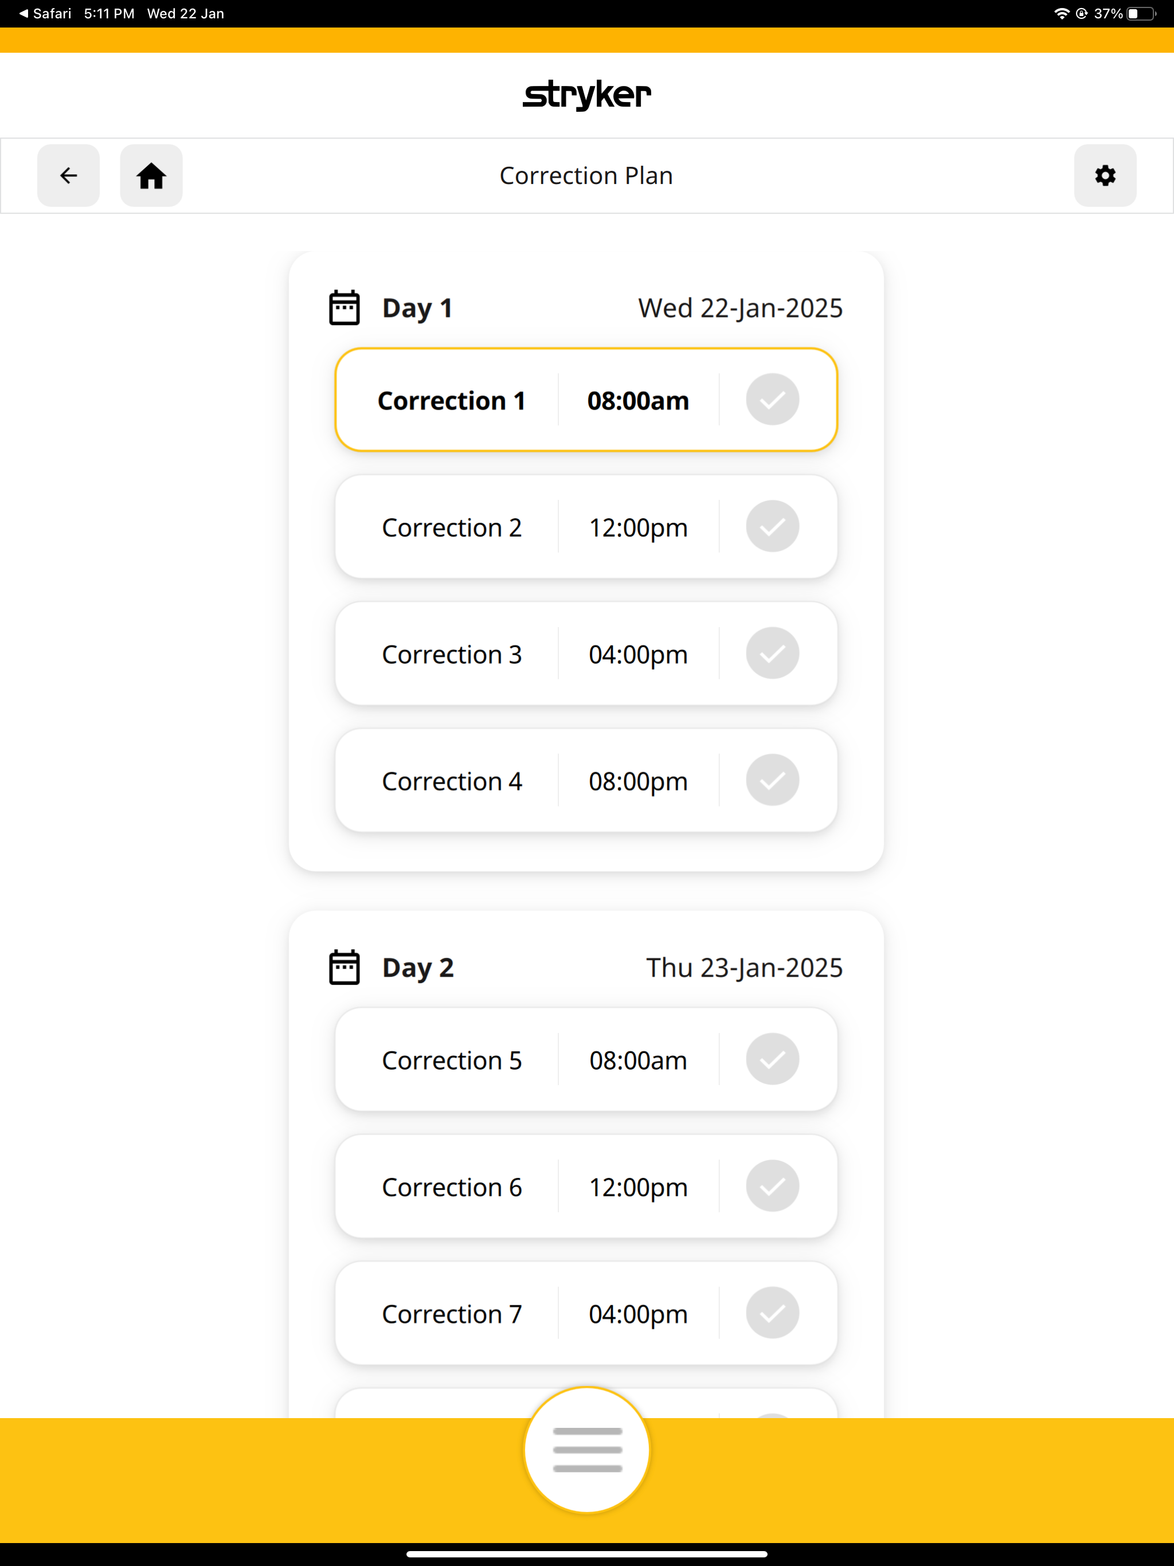
Task: Click the Day 1 calendar icon
Action: [x=345, y=307]
